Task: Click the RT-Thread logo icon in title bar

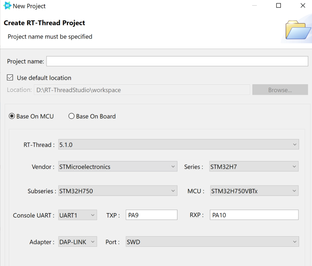Action: tap(7, 6)
